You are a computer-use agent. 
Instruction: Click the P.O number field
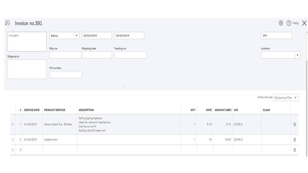pos(65,74)
